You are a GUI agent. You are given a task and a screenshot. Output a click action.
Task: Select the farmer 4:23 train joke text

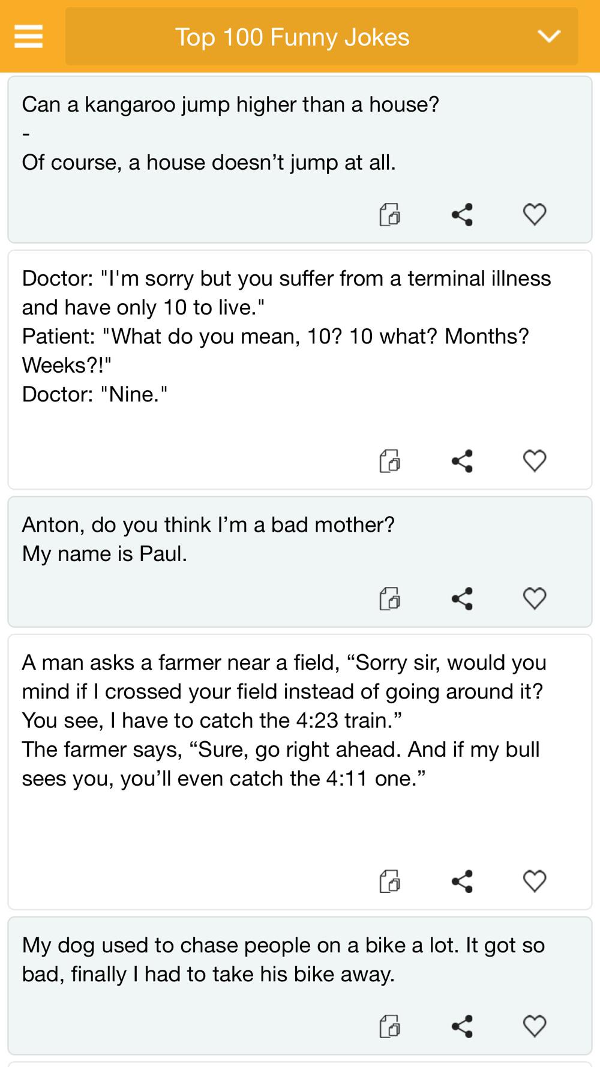point(283,720)
